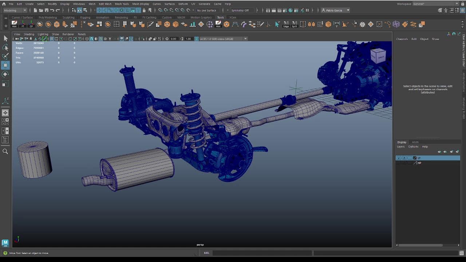Activate the Rotate tool in the toolbox
The width and height of the screenshot is (466, 262).
(x=5, y=74)
